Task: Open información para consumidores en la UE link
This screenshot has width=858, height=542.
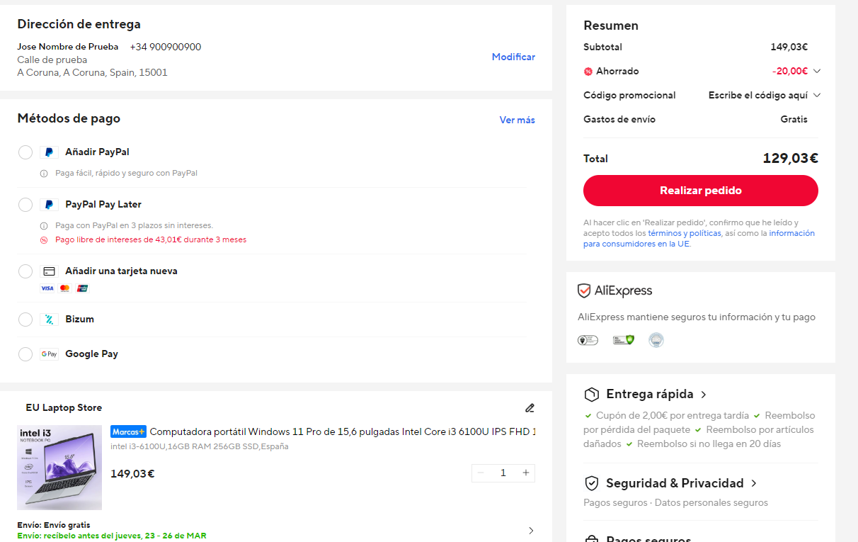Action: point(698,239)
